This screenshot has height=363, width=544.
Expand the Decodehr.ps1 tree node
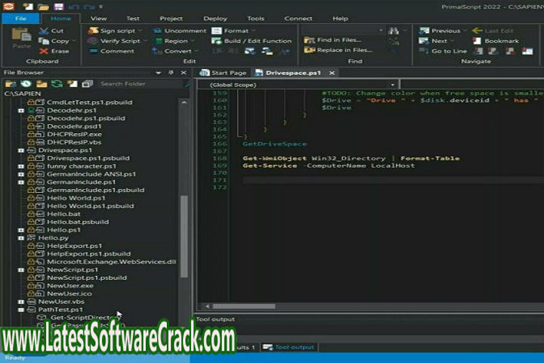coord(21,110)
